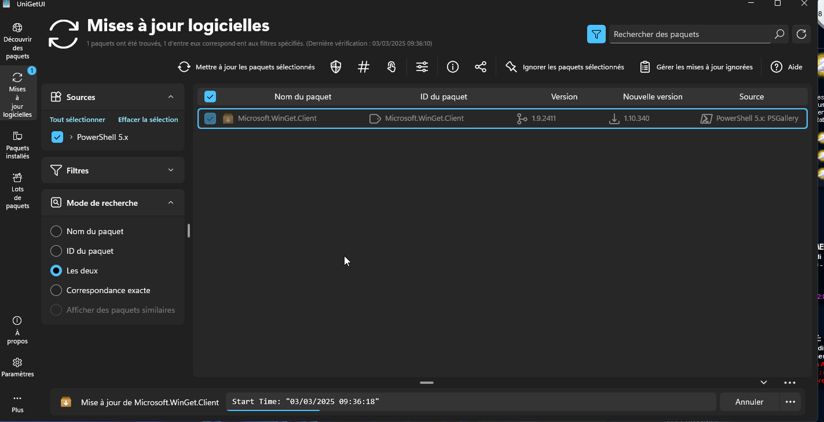Open Découvrir des paquets page
Viewport: 824px width, 422px height.
[x=17, y=41]
